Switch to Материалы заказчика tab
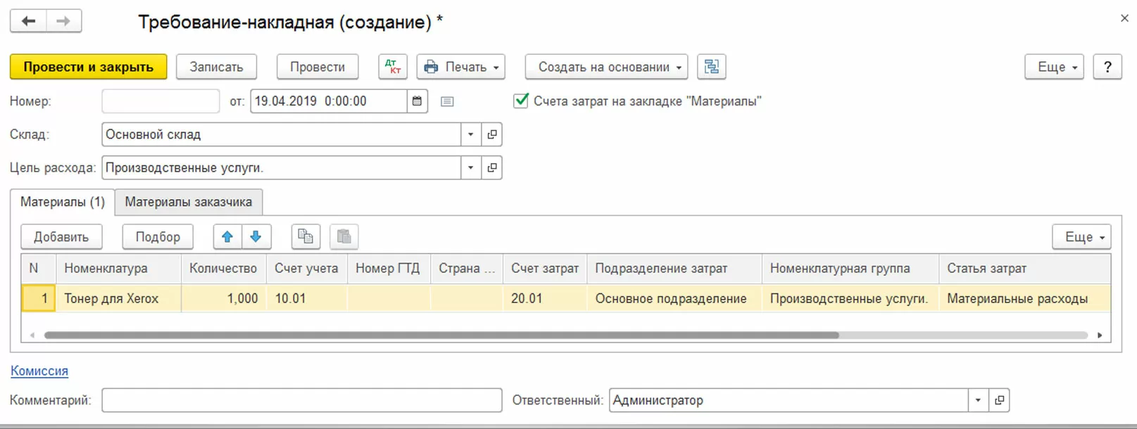Screen dimensions: 1137x429 click(188, 202)
